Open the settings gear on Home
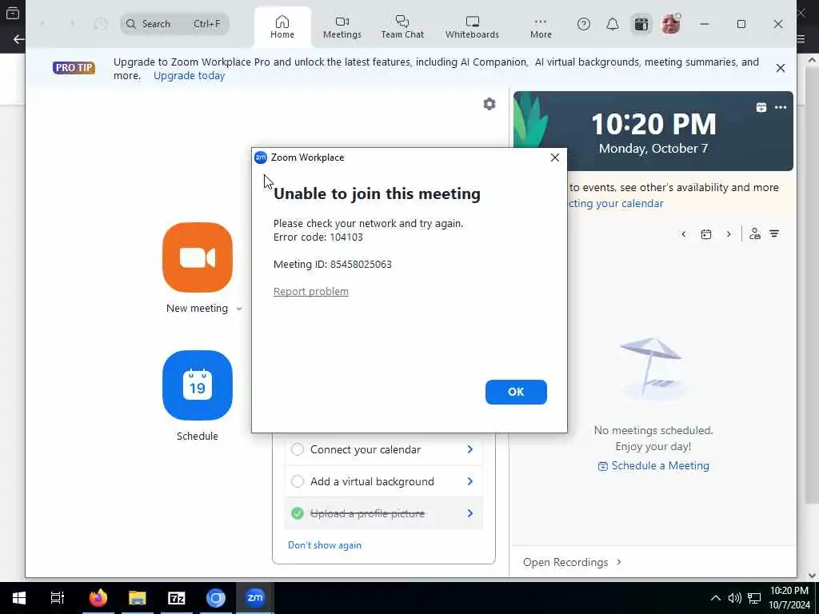Viewport: 819px width, 614px height. click(x=489, y=104)
